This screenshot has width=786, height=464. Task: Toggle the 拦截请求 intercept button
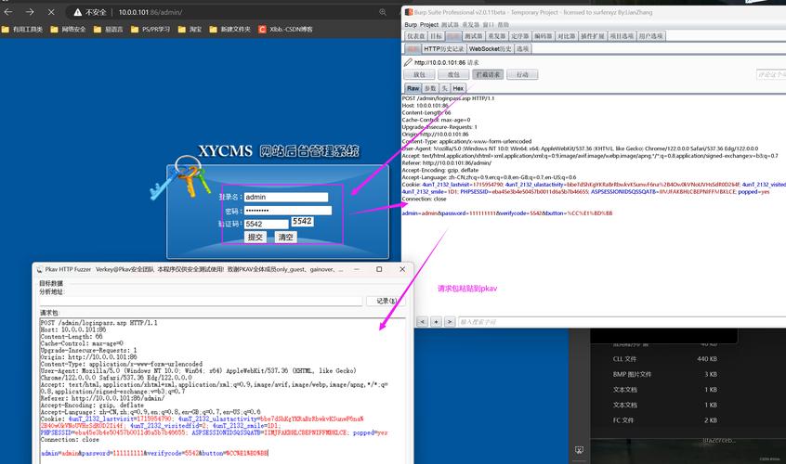click(487, 74)
